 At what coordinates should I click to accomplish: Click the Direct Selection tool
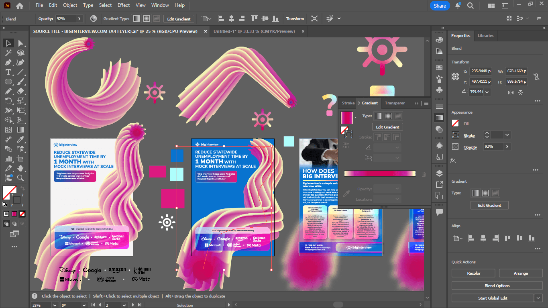(x=20, y=43)
